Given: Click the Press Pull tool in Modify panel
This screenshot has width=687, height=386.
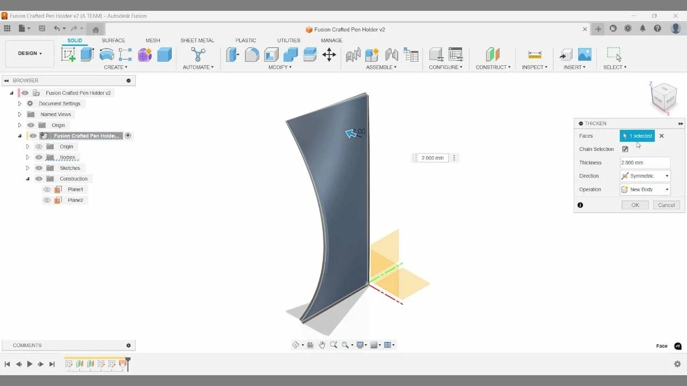Looking at the screenshot, I should pyautogui.click(x=233, y=54).
